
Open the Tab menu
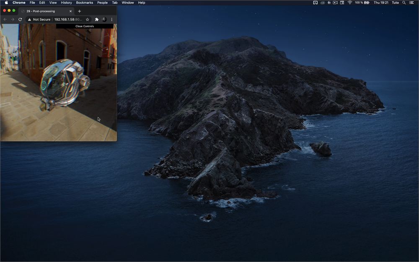[115, 3]
